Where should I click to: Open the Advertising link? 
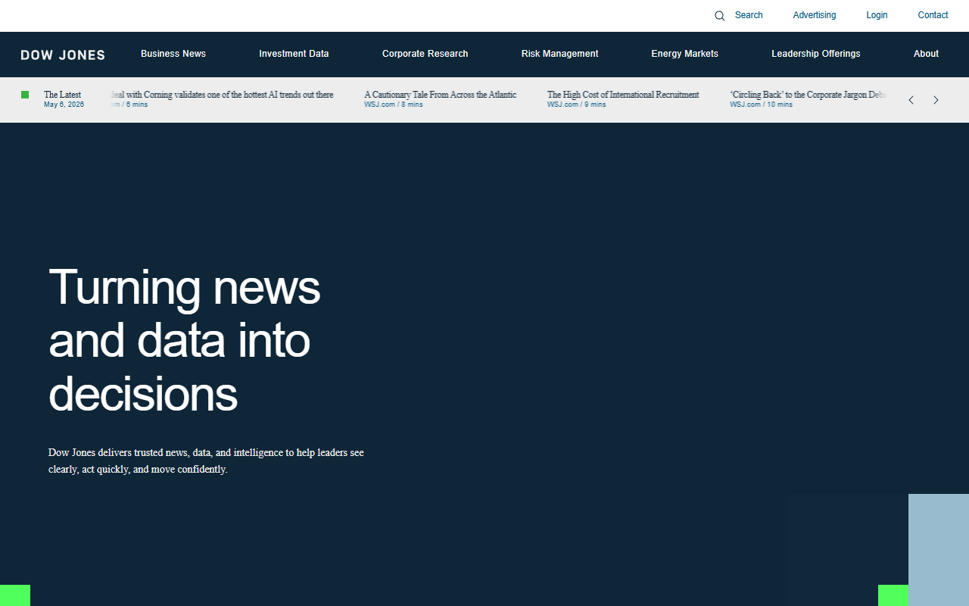point(815,15)
